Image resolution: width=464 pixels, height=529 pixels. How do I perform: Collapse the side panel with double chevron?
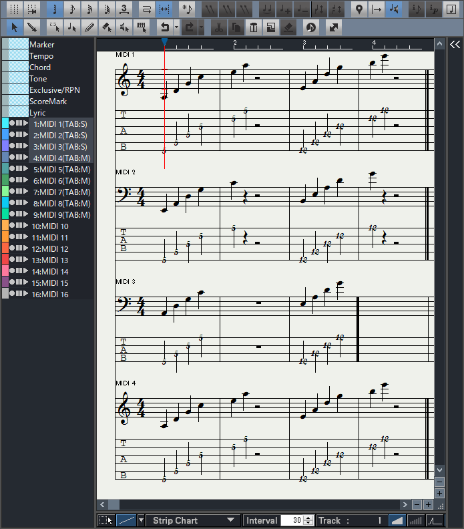click(454, 45)
